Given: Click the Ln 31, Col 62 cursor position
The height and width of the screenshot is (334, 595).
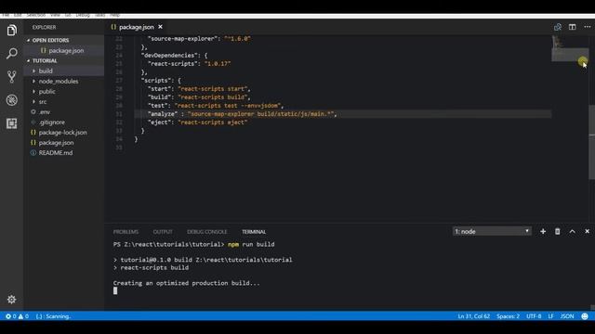Looking at the screenshot, I should pyautogui.click(x=473, y=316).
